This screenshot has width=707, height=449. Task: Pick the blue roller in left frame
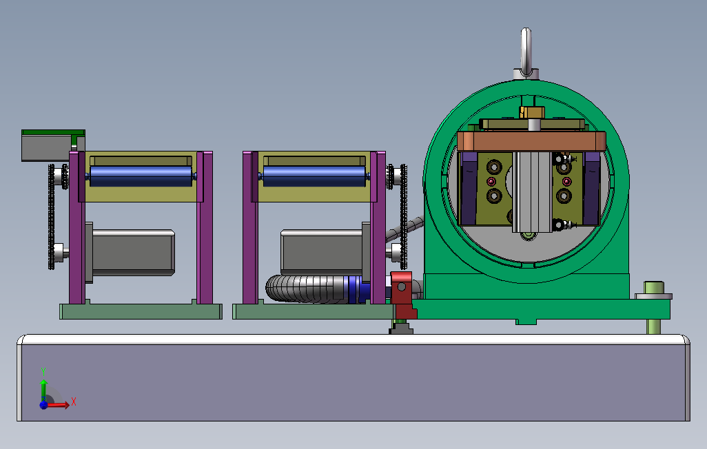[141, 176]
